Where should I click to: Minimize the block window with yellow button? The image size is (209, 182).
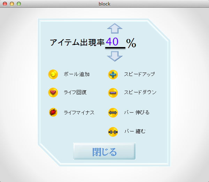12,4
